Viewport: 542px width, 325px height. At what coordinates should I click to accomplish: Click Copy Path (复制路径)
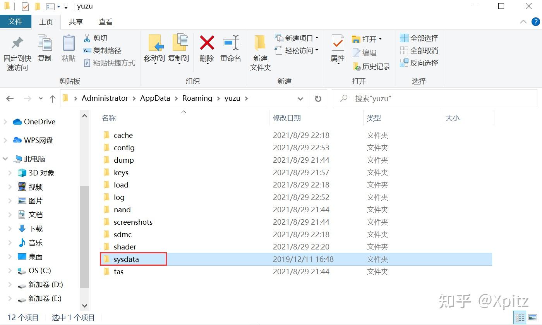pos(102,50)
